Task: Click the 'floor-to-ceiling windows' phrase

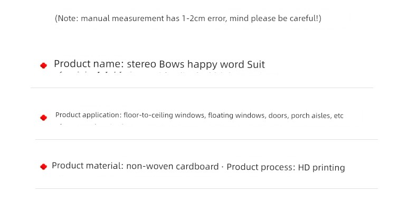Action: click(164, 116)
